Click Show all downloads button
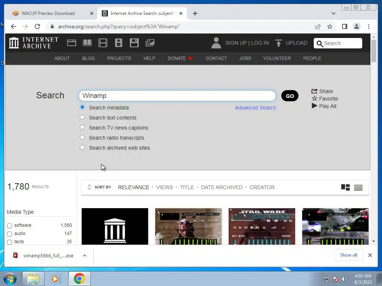Viewport: 382px width, 286px height. point(349,255)
